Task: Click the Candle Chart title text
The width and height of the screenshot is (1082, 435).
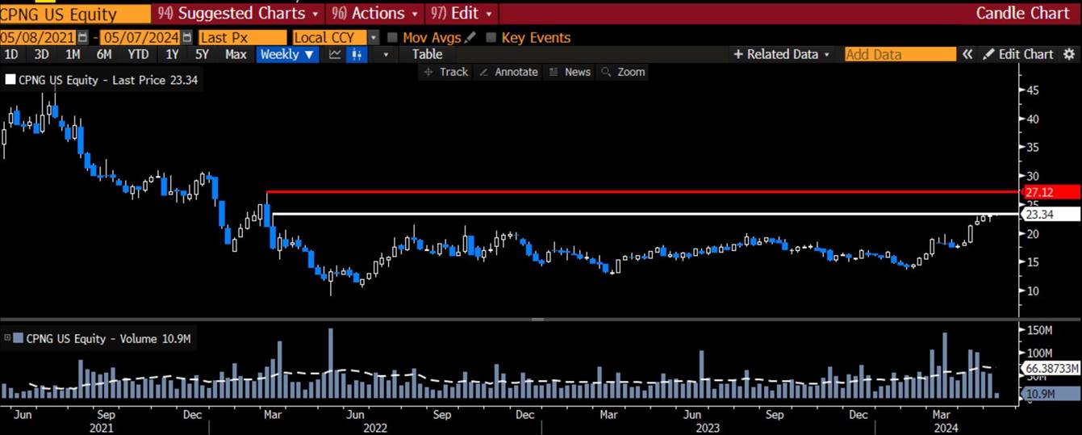Action: pos(1025,14)
